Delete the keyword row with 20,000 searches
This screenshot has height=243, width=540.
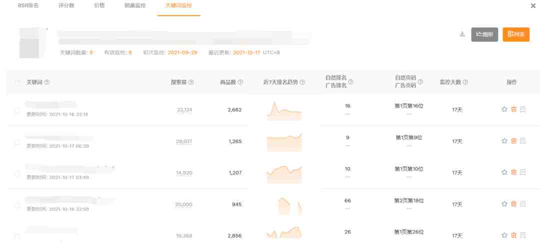pos(514,204)
